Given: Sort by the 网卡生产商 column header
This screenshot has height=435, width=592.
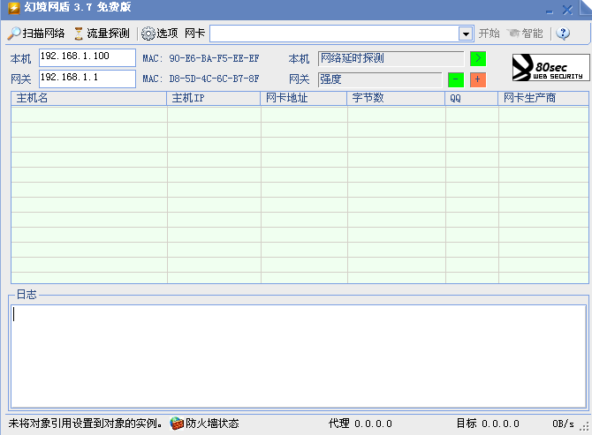Looking at the screenshot, I should (x=543, y=98).
